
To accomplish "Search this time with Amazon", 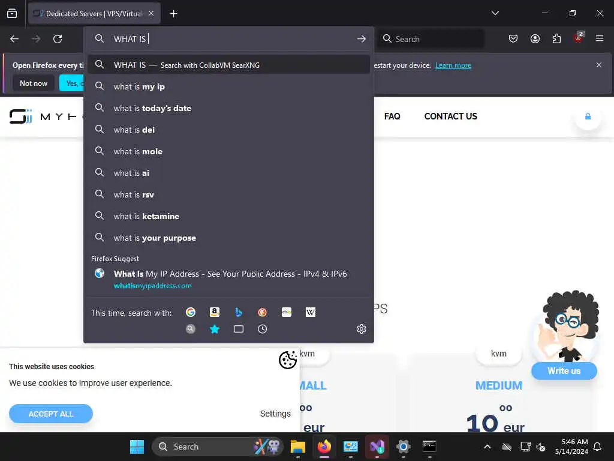I will click(215, 312).
